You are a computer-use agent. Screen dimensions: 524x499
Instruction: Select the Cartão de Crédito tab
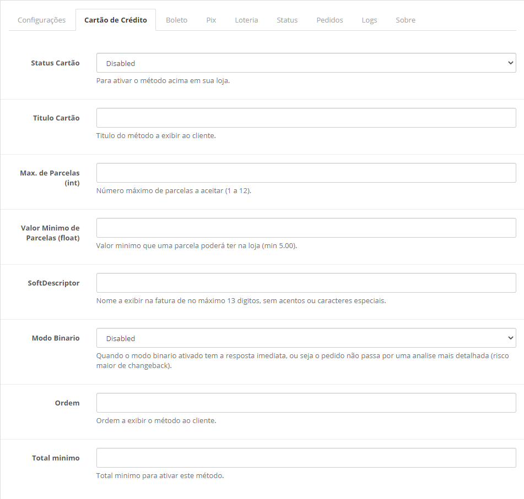coord(116,20)
